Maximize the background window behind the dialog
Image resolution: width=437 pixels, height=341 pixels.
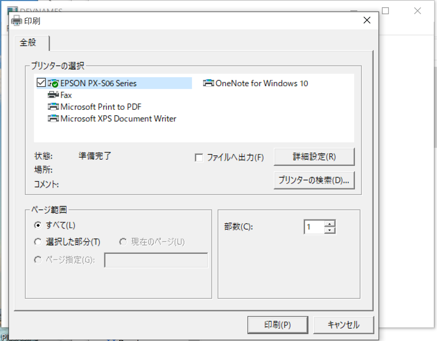(385, 11)
